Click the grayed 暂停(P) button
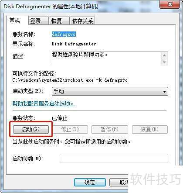Screen dimensions: 183x193 [x=110, y=129]
